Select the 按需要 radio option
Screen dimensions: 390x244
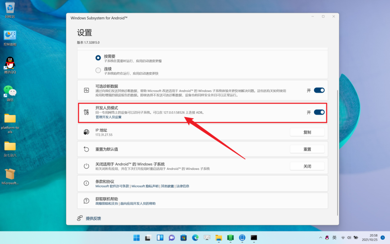[98, 57]
